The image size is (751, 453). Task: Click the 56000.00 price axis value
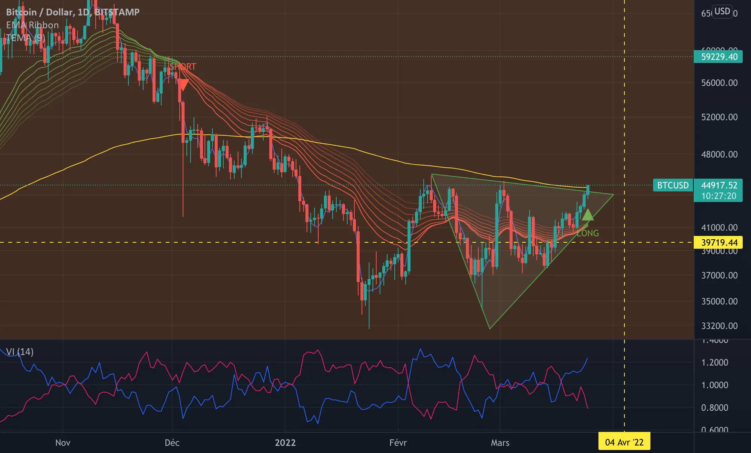click(x=719, y=83)
